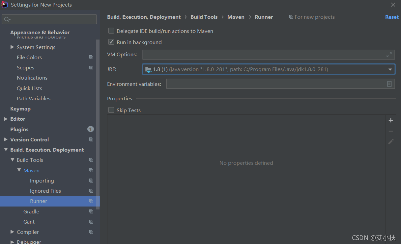Click Build, Execution, Deployment breadcrumb
401x244 pixels.
tap(144, 17)
